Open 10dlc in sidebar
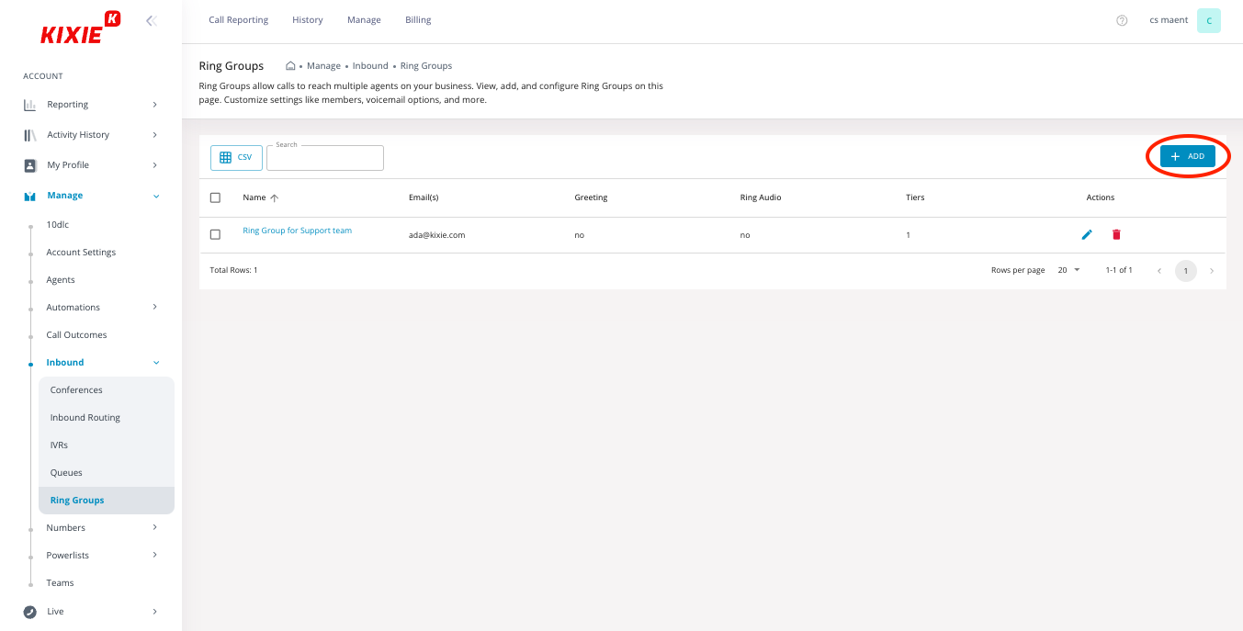 58,225
